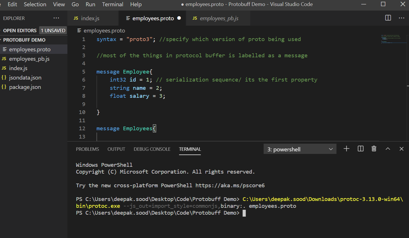
Task: Open the Help menu
Action: [x=136, y=4]
